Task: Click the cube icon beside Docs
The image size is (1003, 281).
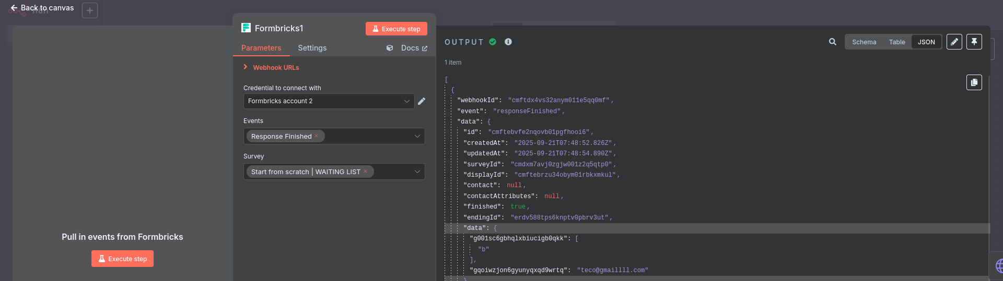Action: pyautogui.click(x=390, y=48)
